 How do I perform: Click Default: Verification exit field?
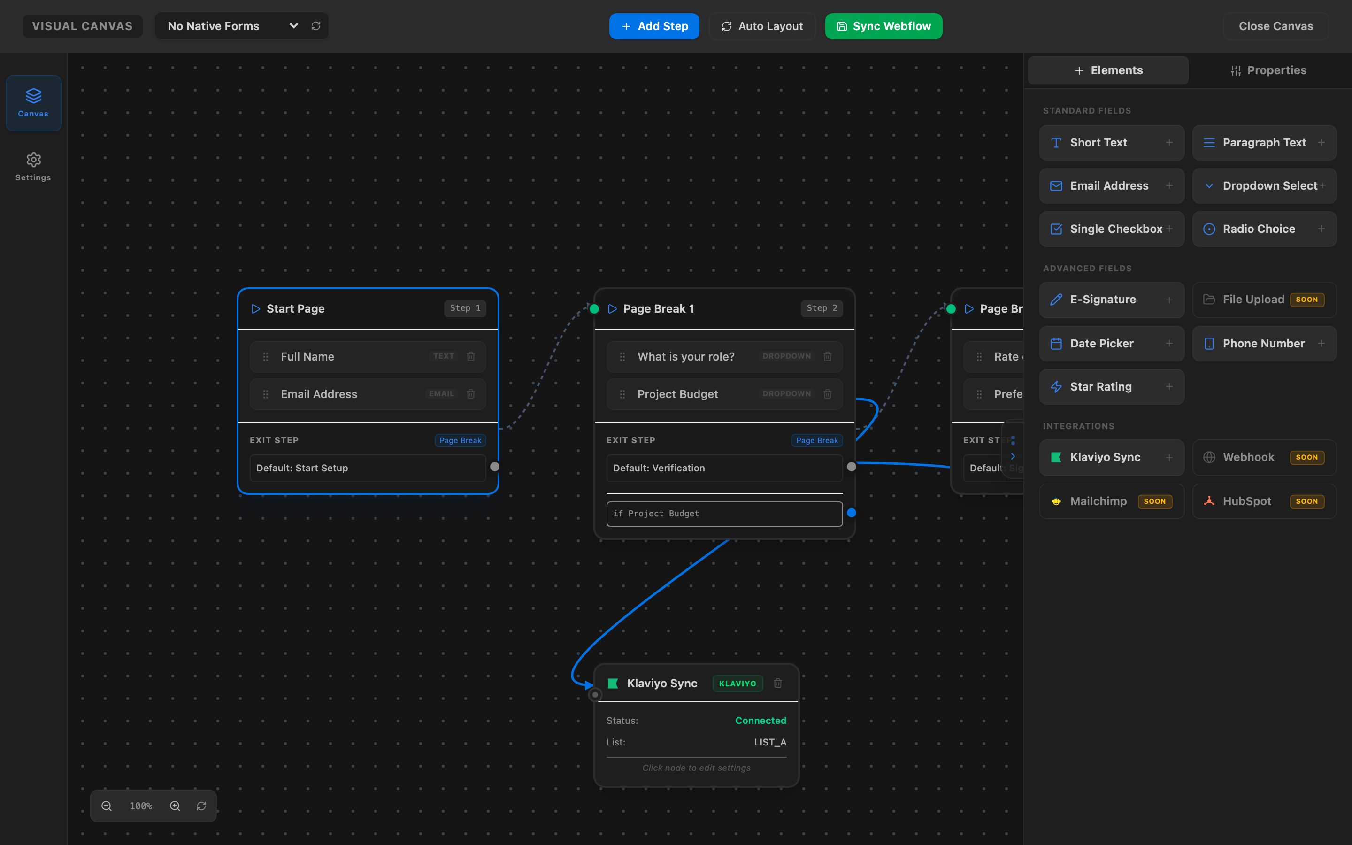tap(724, 468)
